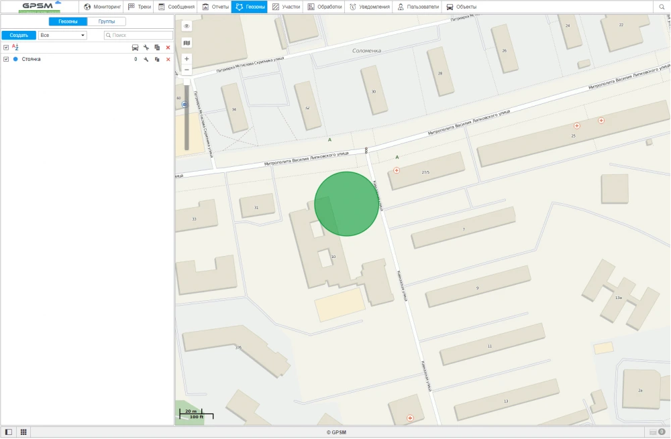
Task: Open the search magnifier in the top-right corner
Action: click(x=661, y=7)
